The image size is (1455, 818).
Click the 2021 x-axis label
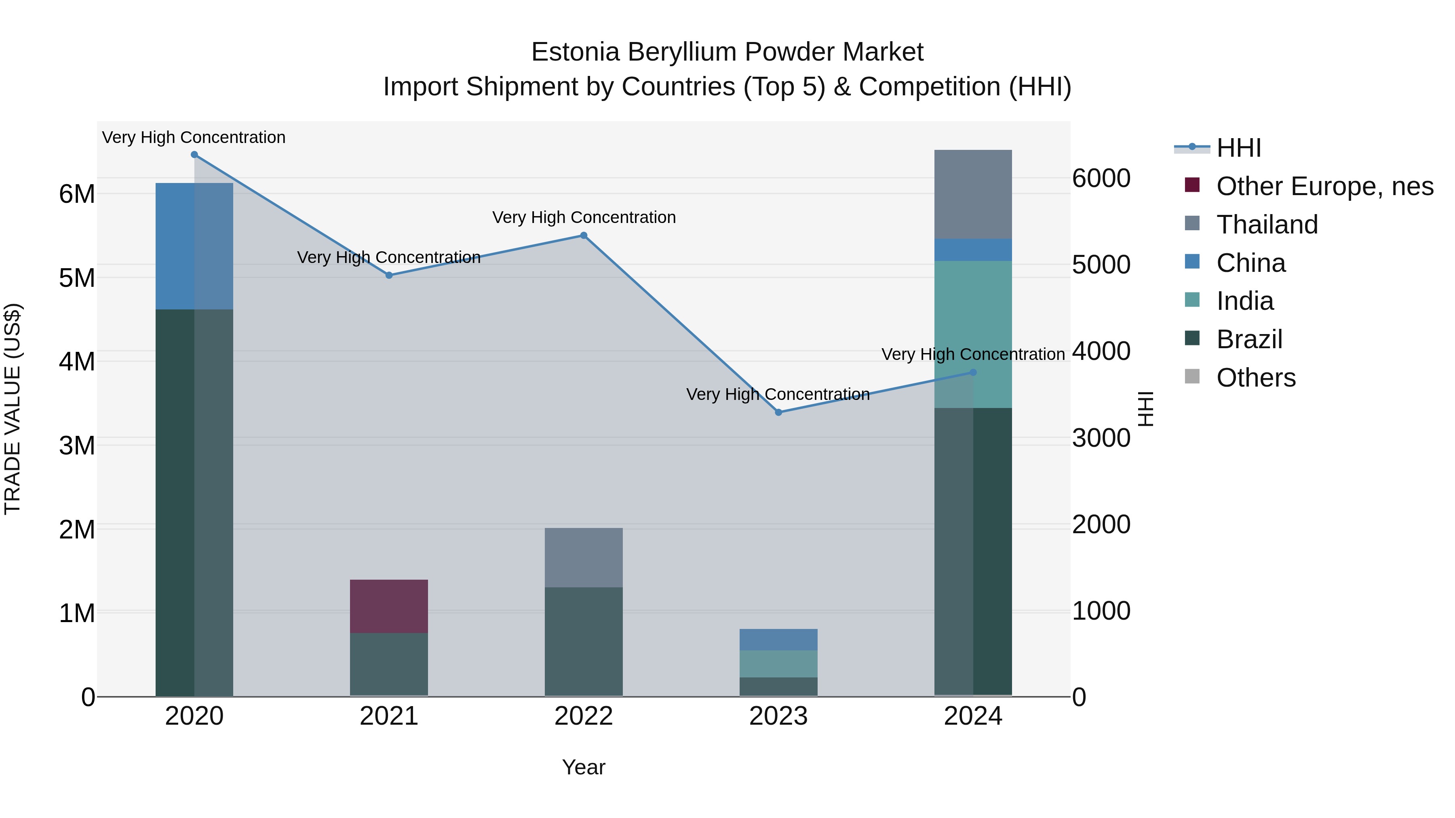pos(388,716)
